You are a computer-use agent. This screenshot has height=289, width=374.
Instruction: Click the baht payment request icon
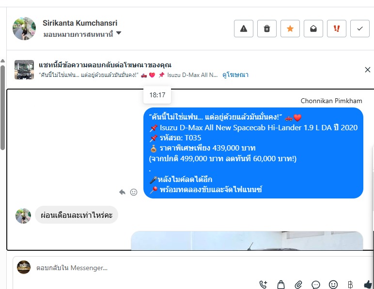[350, 285]
